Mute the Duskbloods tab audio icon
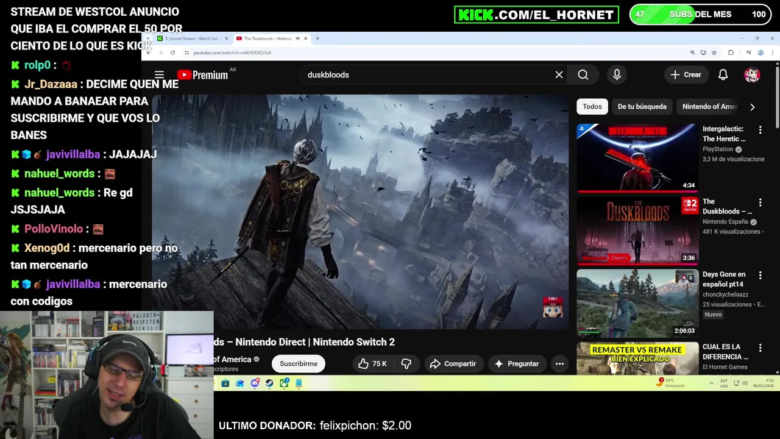 click(x=297, y=38)
